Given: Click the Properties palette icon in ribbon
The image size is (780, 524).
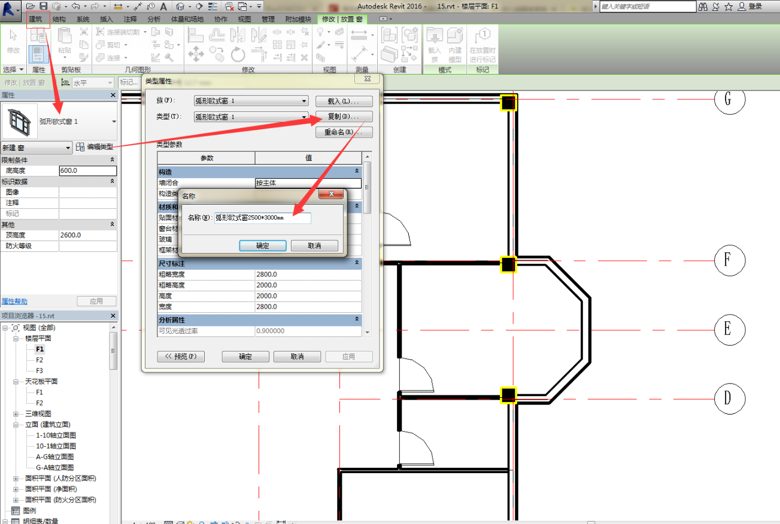Looking at the screenshot, I should coord(38,54).
